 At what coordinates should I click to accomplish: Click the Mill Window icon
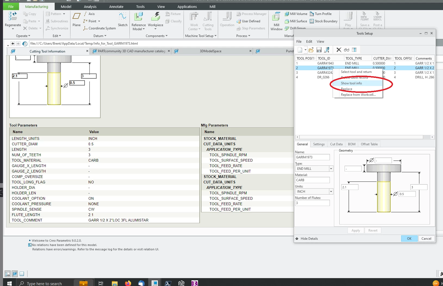tap(276, 16)
